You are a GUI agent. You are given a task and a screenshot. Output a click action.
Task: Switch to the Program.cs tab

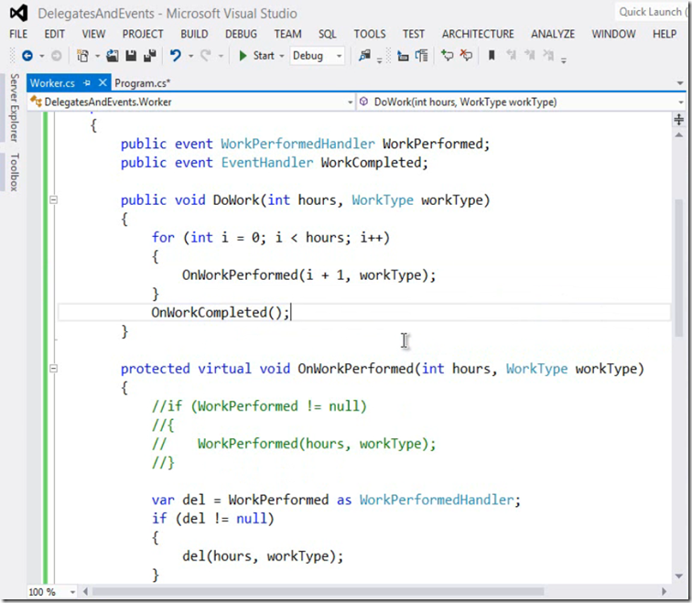point(143,83)
